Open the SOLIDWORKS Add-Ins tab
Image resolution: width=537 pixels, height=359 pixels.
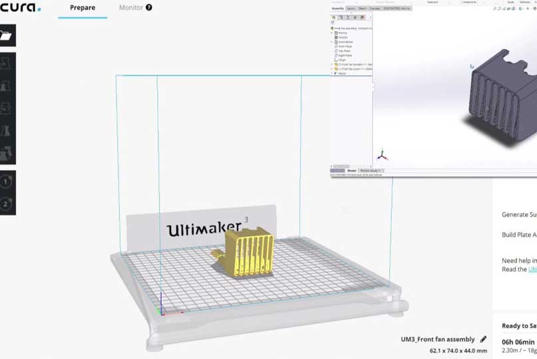coord(397,8)
